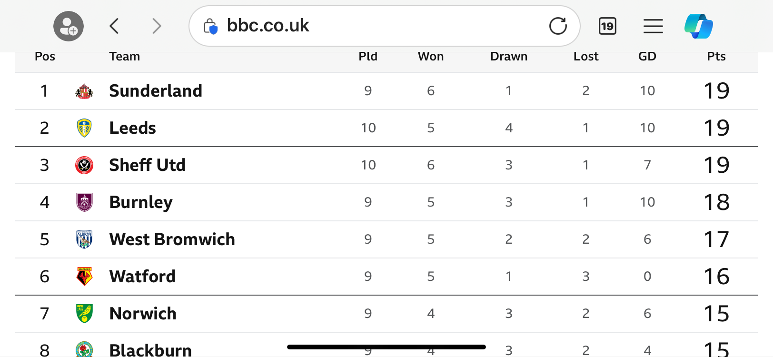Open the Norwich team link
Viewport: 773px width, 357px height.
143,314
